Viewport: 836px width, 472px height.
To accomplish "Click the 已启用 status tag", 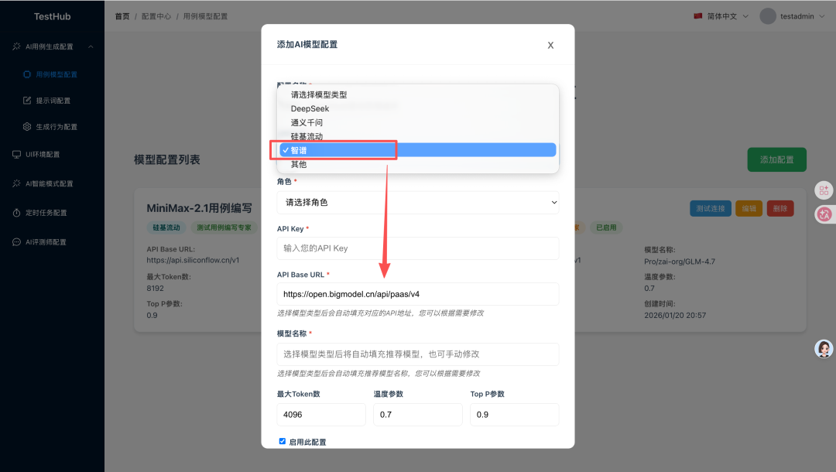I will click(605, 227).
